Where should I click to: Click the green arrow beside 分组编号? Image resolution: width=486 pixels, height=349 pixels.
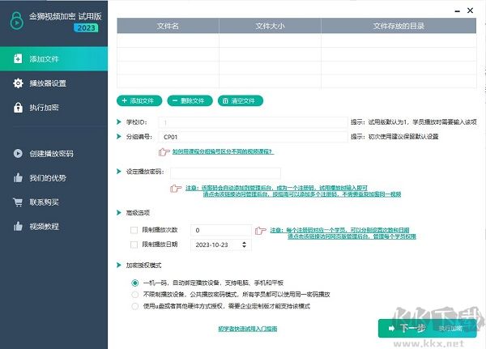click(119, 136)
